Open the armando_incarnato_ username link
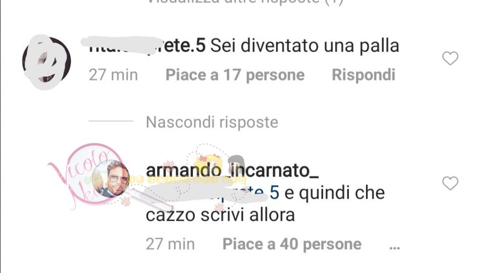 (x=232, y=171)
